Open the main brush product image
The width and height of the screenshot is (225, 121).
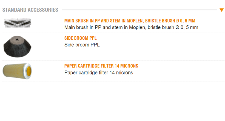[x=18, y=22]
